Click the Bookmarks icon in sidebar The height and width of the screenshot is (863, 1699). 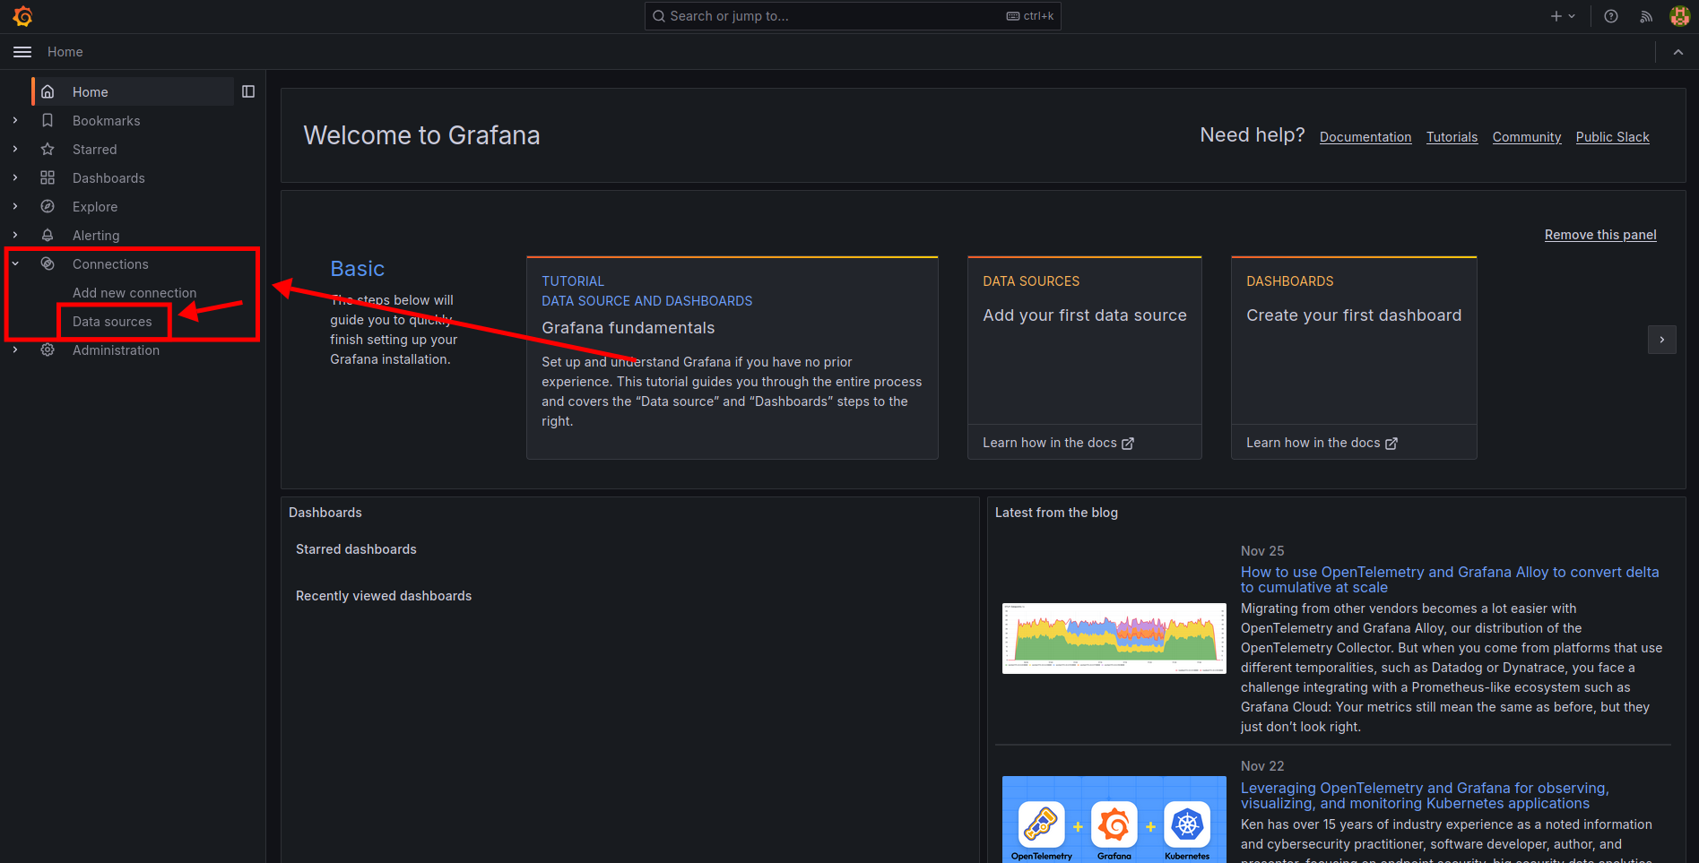click(x=48, y=120)
